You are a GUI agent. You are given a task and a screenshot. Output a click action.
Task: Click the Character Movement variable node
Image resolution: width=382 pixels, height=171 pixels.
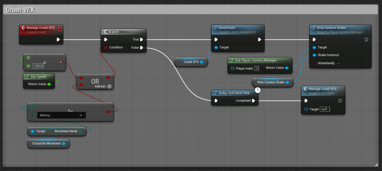(x=46, y=143)
